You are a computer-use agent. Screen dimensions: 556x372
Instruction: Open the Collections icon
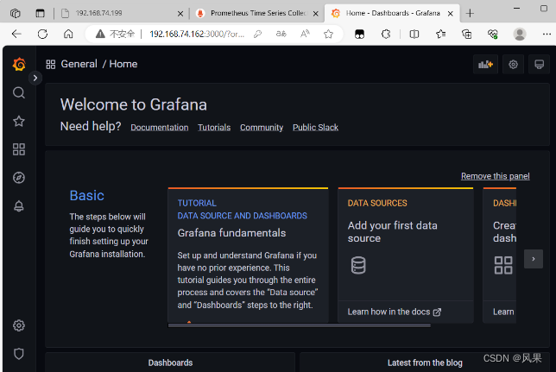466,34
